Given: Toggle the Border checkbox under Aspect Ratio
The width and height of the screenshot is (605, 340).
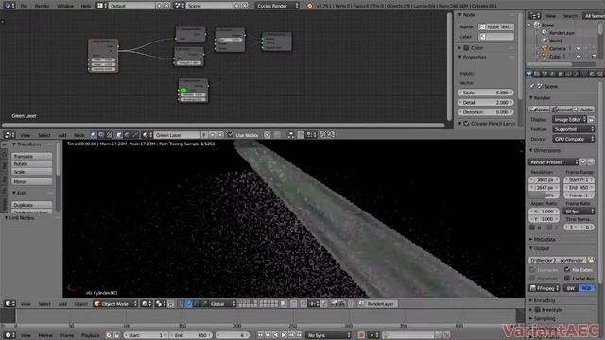Looking at the screenshot, I should 532,228.
